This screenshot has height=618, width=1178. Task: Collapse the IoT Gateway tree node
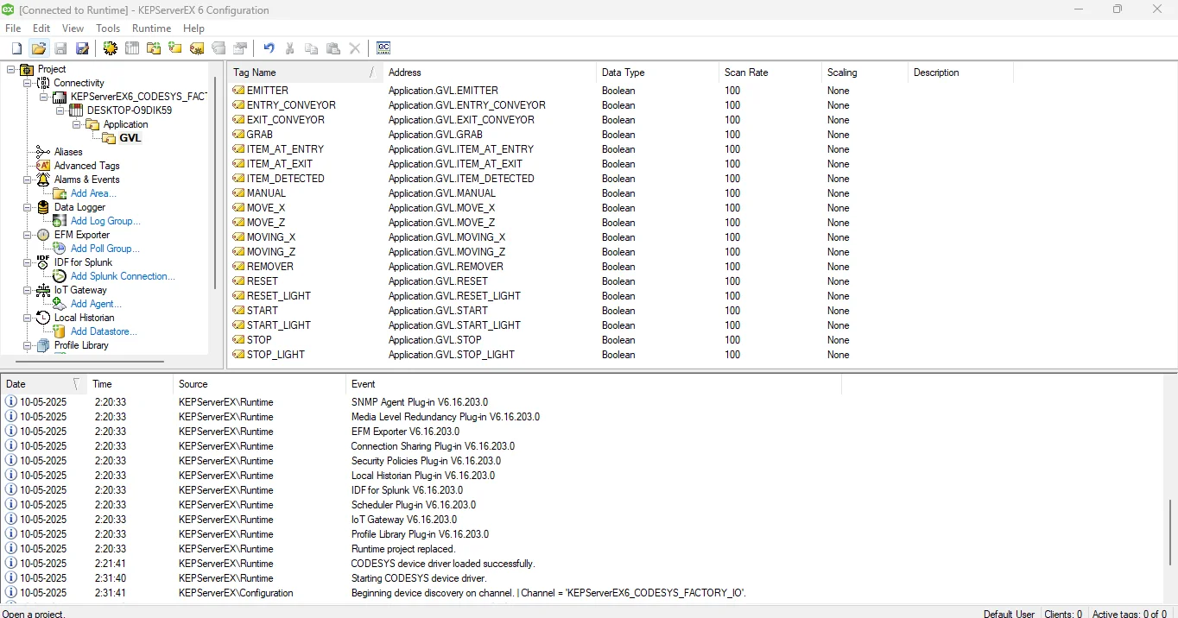28,290
